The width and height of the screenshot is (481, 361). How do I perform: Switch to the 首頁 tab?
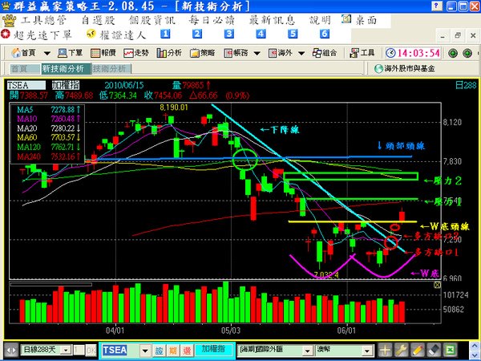[x=25, y=69]
